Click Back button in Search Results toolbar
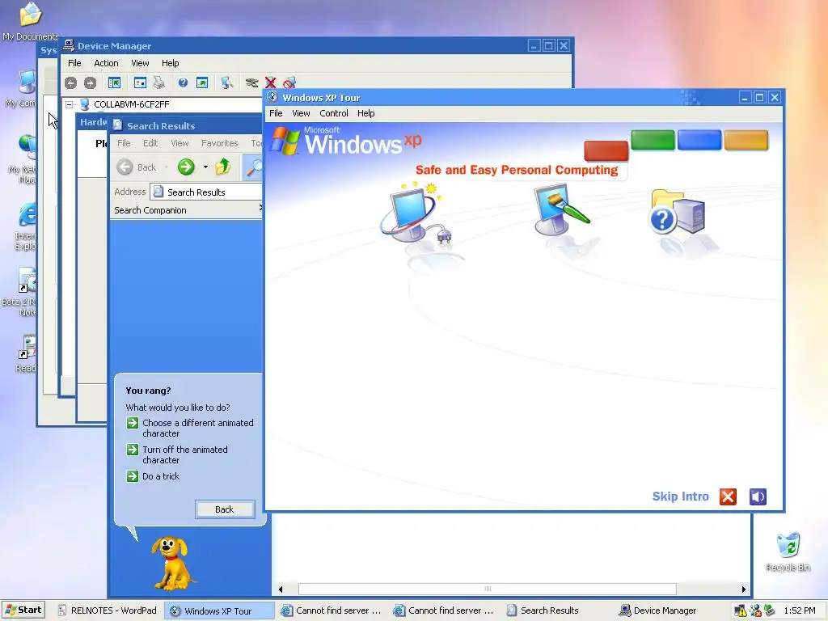Screen dimensions: 828x621 [137, 167]
